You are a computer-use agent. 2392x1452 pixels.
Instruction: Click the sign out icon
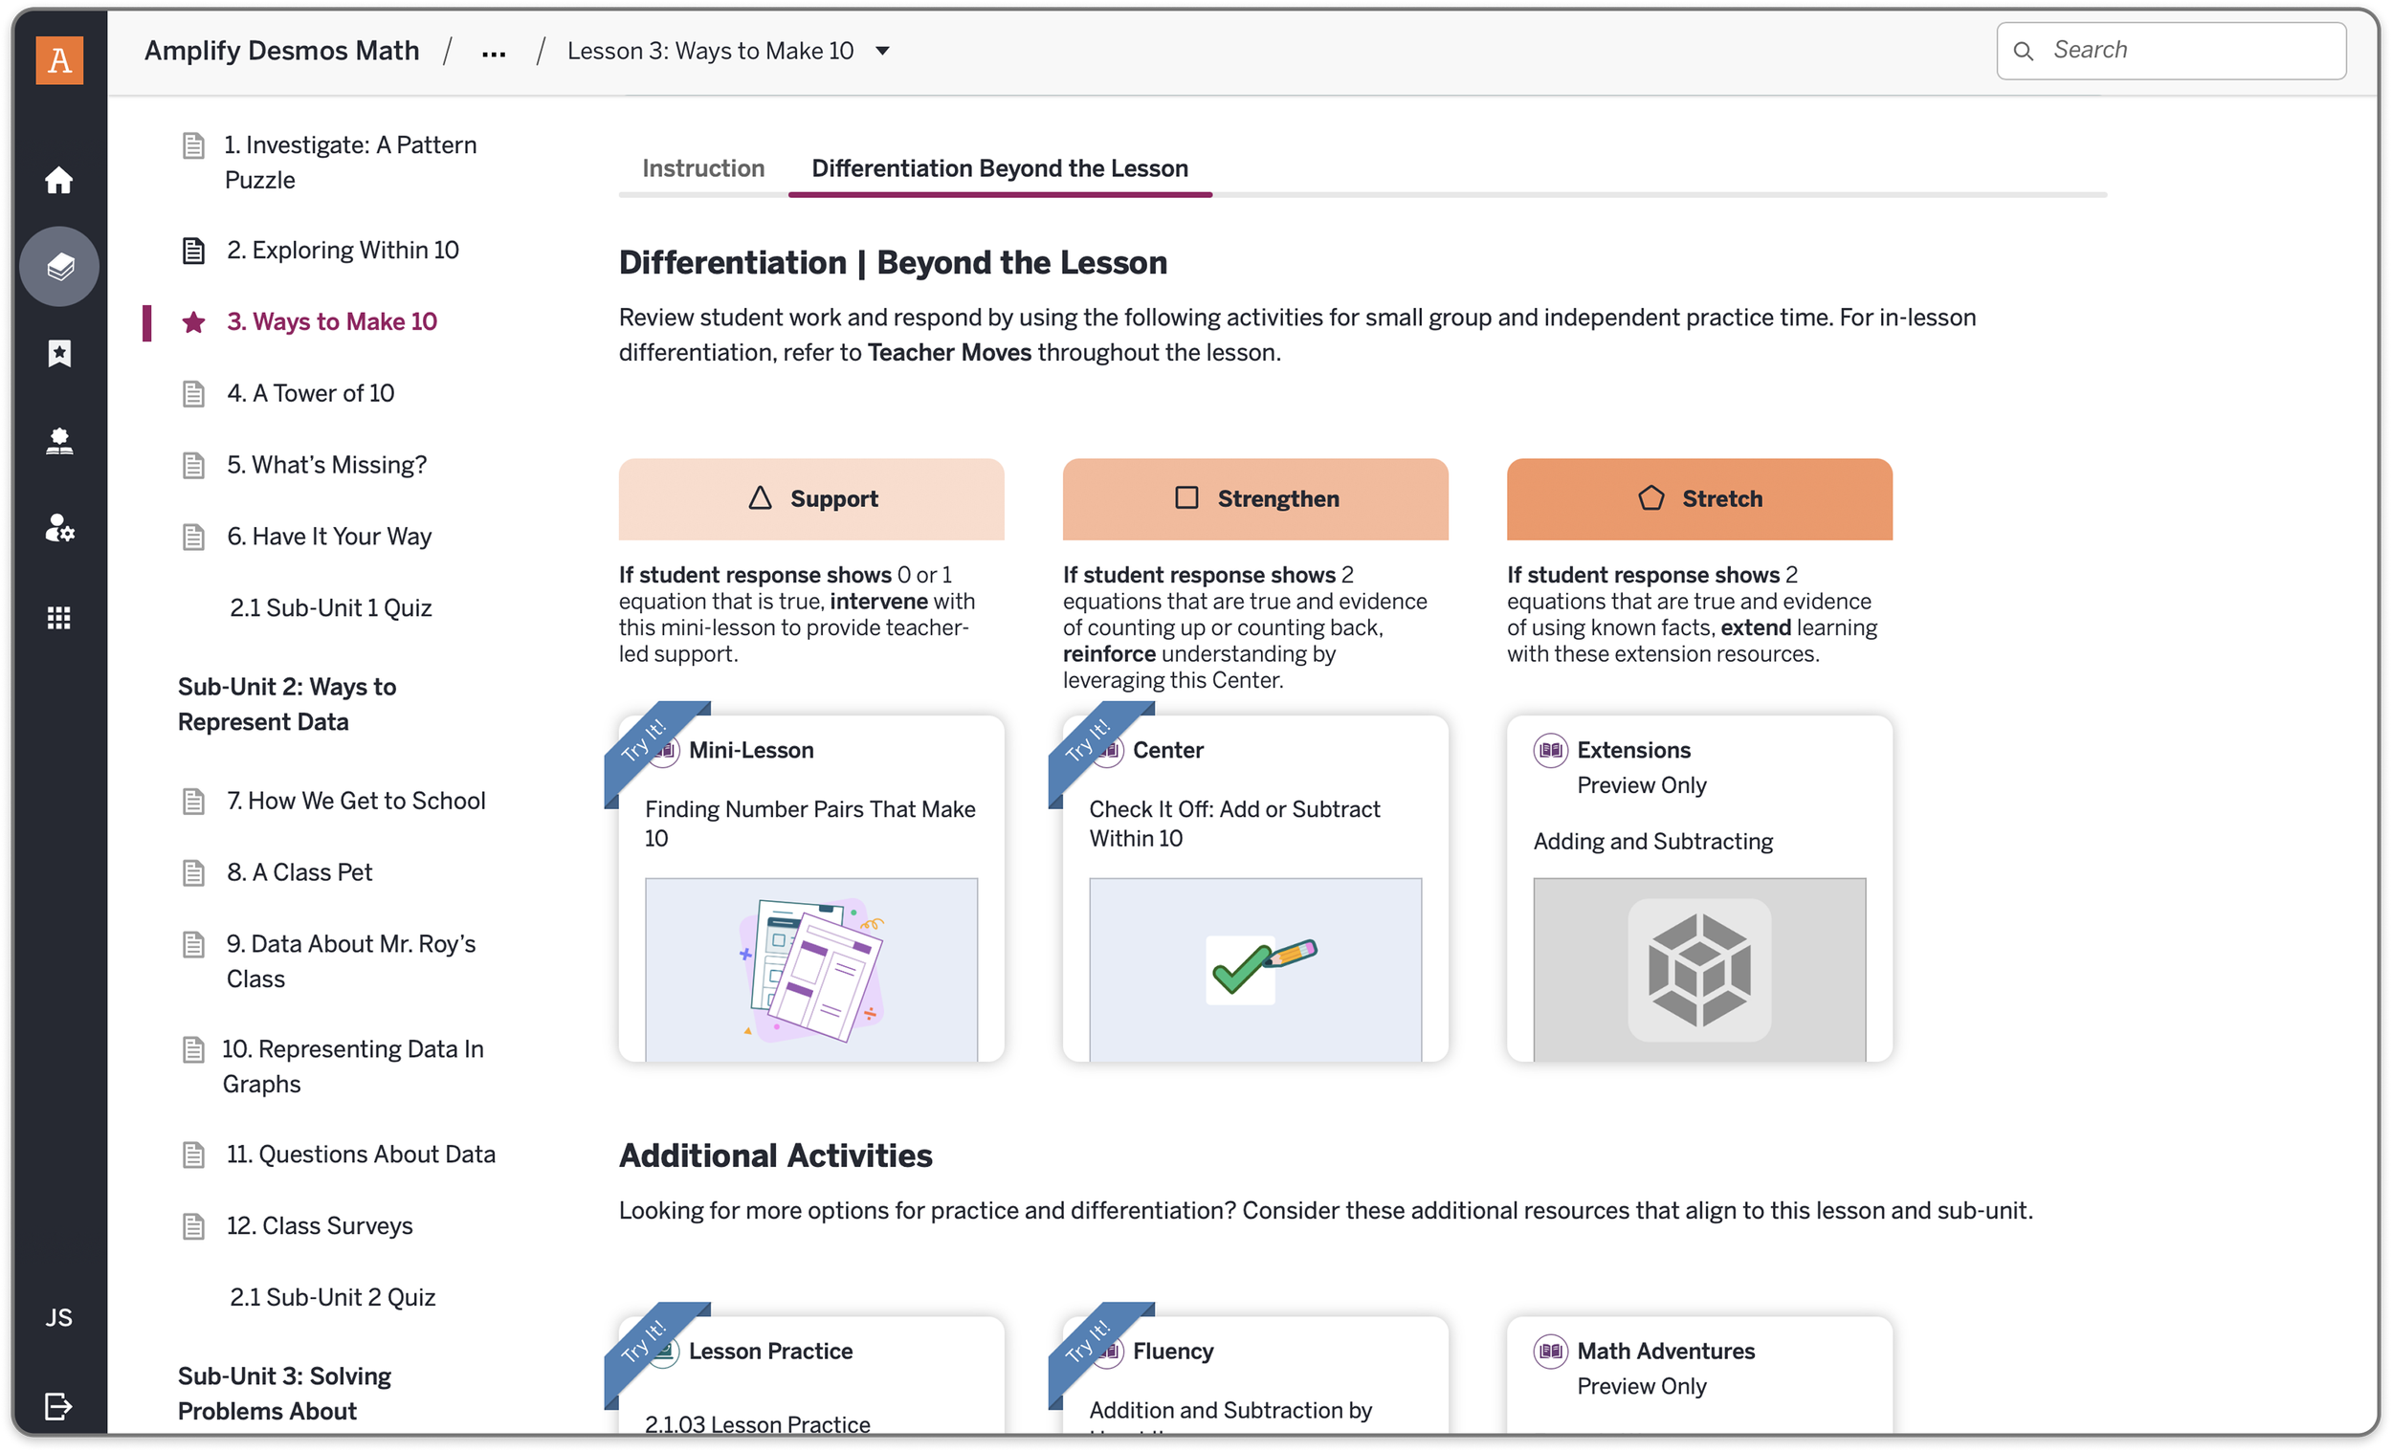tap(59, 1405)
